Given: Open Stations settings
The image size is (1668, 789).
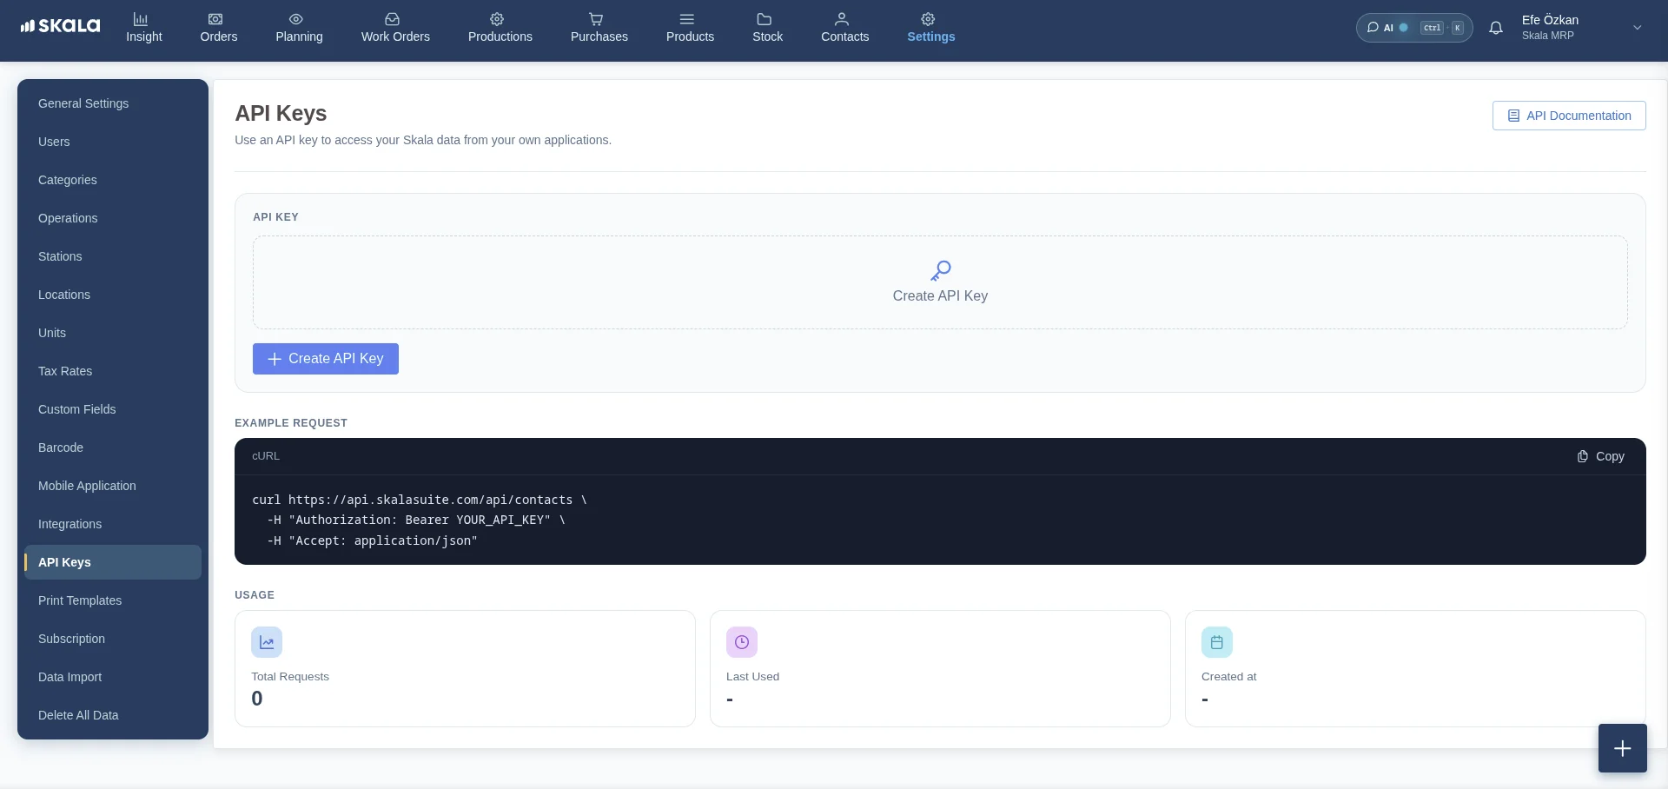Looking at the screenshot, I should pyautogui.click(x=113, y=256).
